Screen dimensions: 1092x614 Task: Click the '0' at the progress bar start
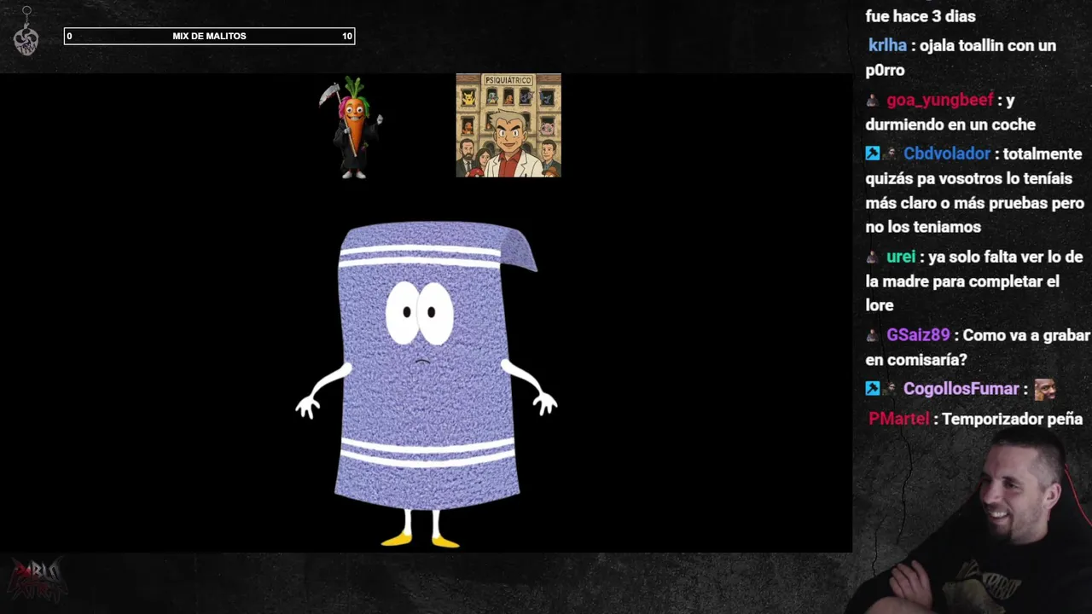click(69, 36)
